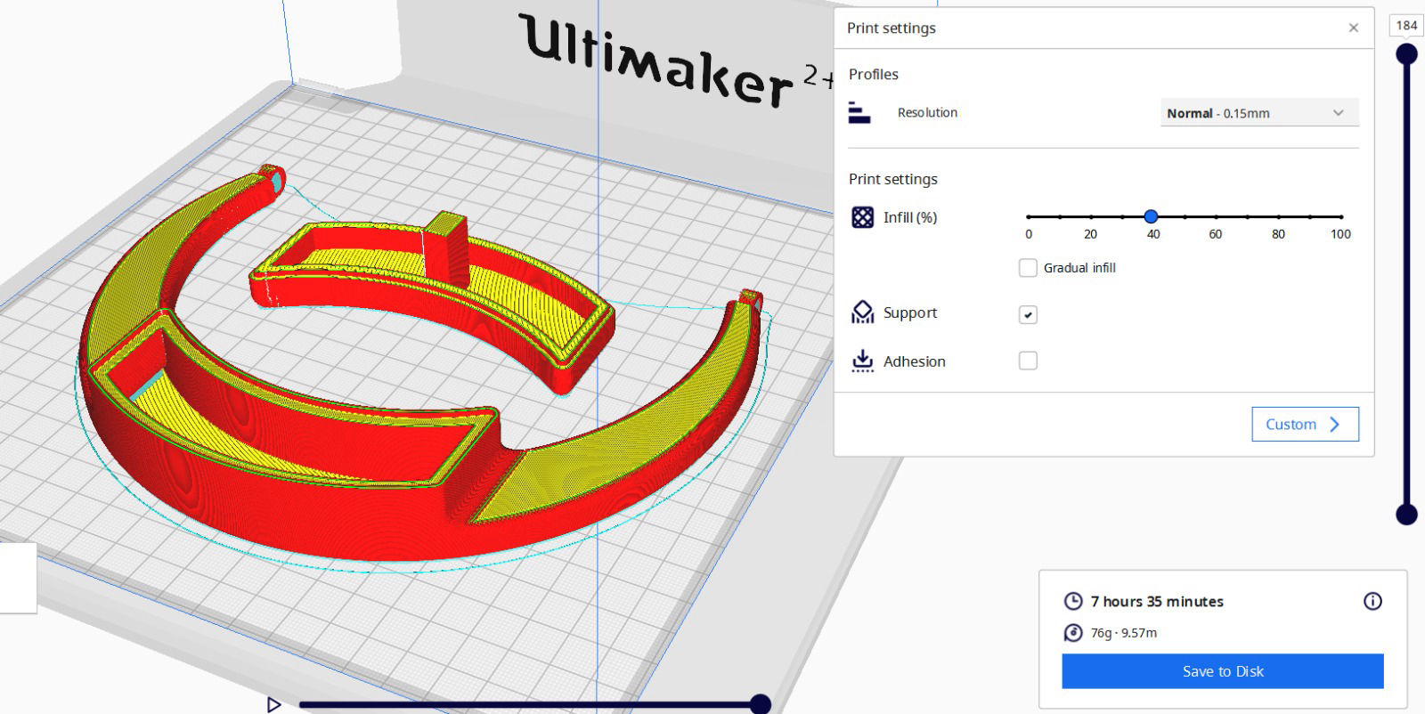Image resolution: width=1425 pixels, height=714 pixels.
Task: Click the filament spool material icon
Action: [x=1073, y=632]
